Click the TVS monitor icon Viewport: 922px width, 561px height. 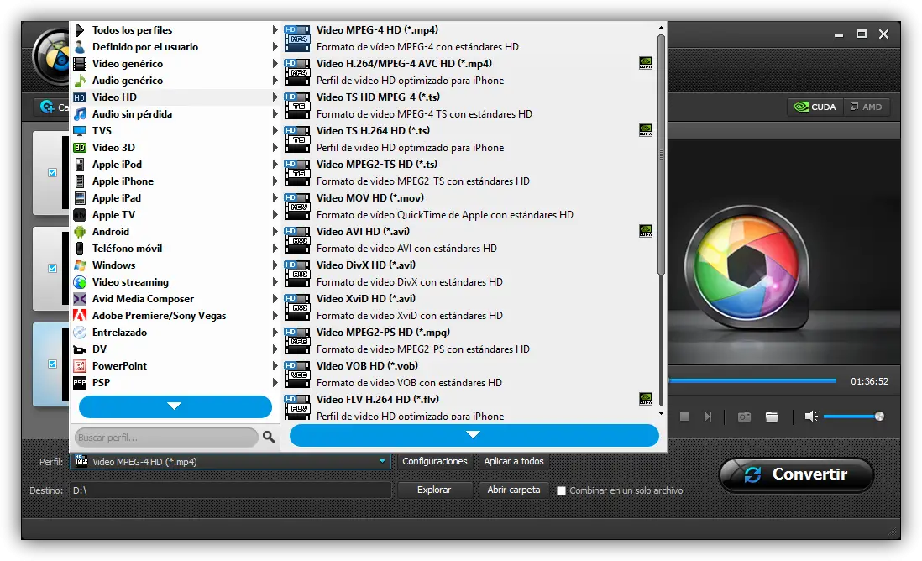(x=80, y=130)
